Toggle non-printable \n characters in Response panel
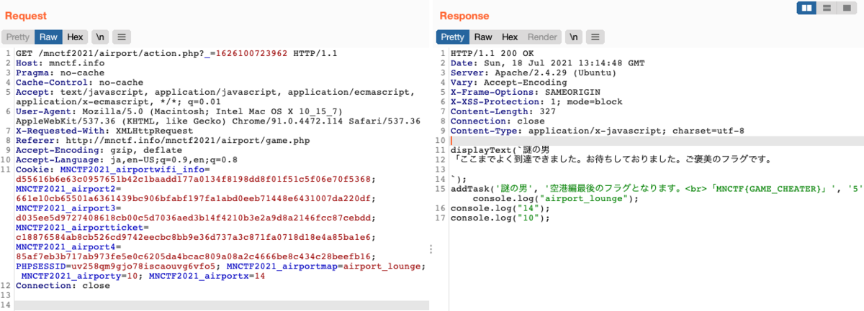 (x=574, y=37)
